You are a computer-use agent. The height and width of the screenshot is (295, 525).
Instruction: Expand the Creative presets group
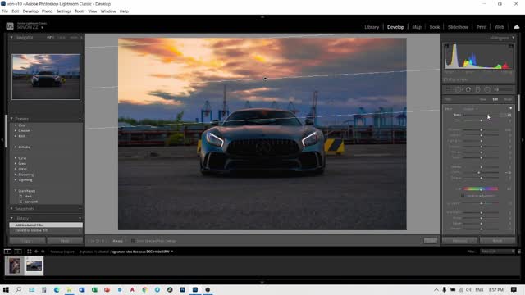[x=16, y=130]
